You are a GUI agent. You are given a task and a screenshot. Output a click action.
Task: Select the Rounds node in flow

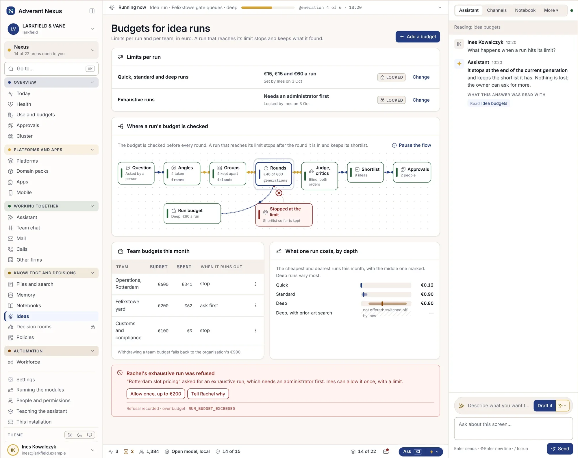pos(274,174)
